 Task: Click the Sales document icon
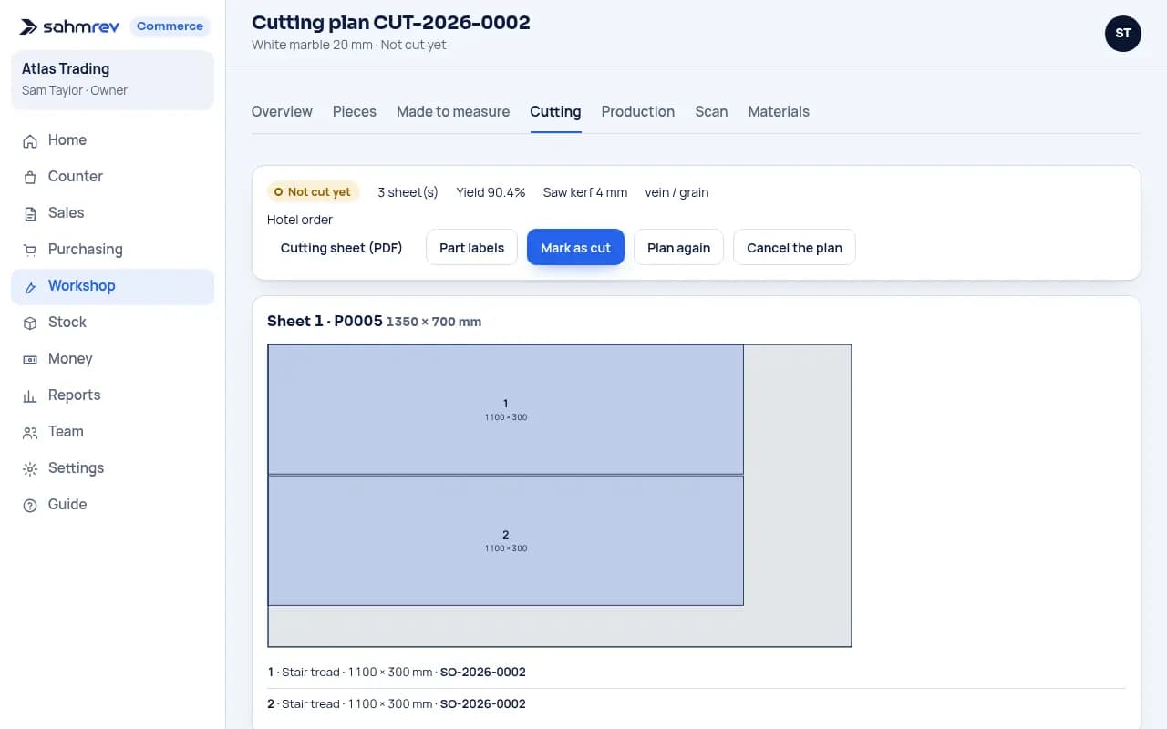pos(30,213)
